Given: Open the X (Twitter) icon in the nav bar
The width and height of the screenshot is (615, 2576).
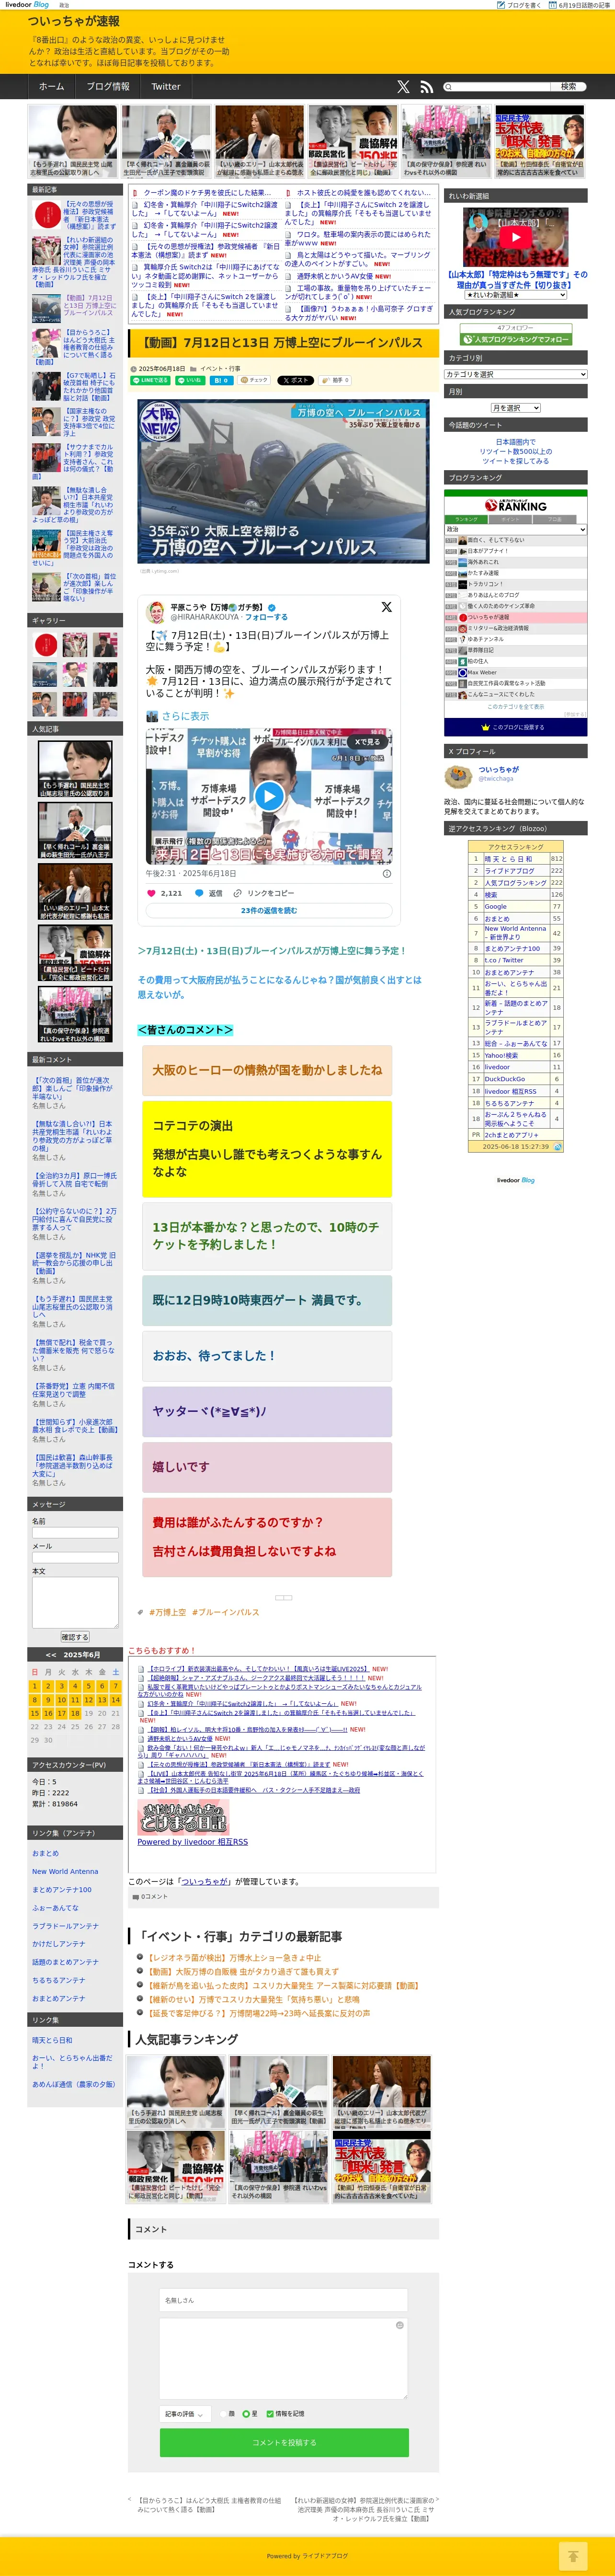Looking at the screenshot, I should pos(403,87).
